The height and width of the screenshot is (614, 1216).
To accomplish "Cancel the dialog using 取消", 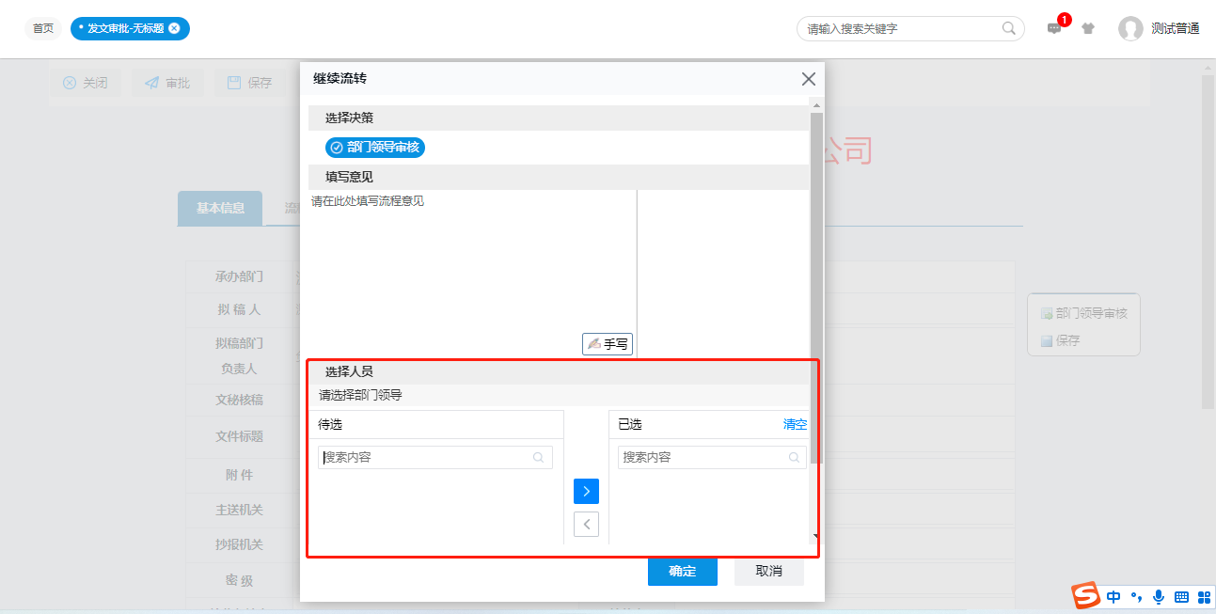I will click(769, 571).
